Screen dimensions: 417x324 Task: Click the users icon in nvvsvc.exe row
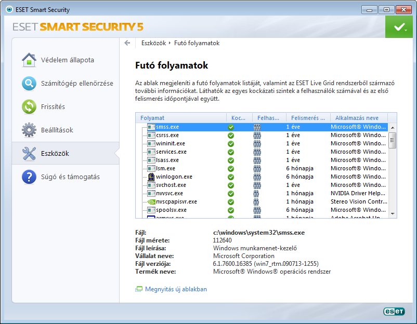256,193
